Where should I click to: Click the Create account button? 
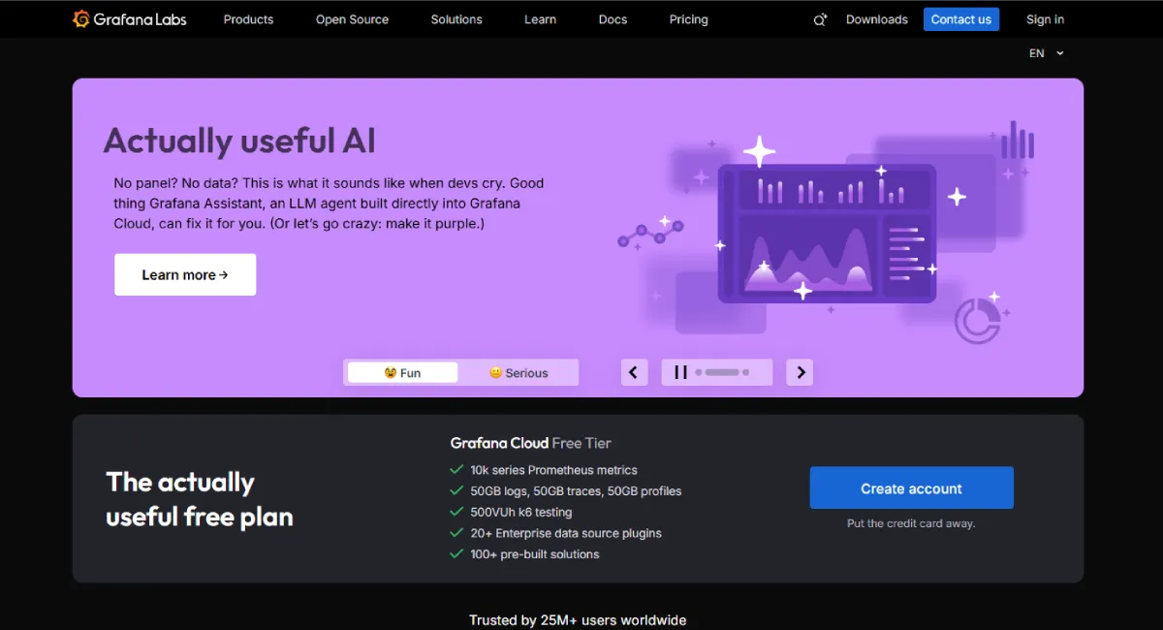click(x=911, y=488)
